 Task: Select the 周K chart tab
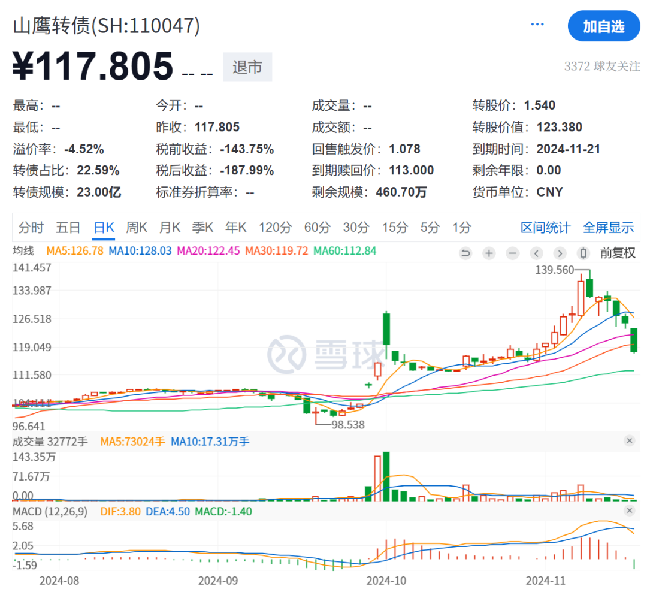137,228
